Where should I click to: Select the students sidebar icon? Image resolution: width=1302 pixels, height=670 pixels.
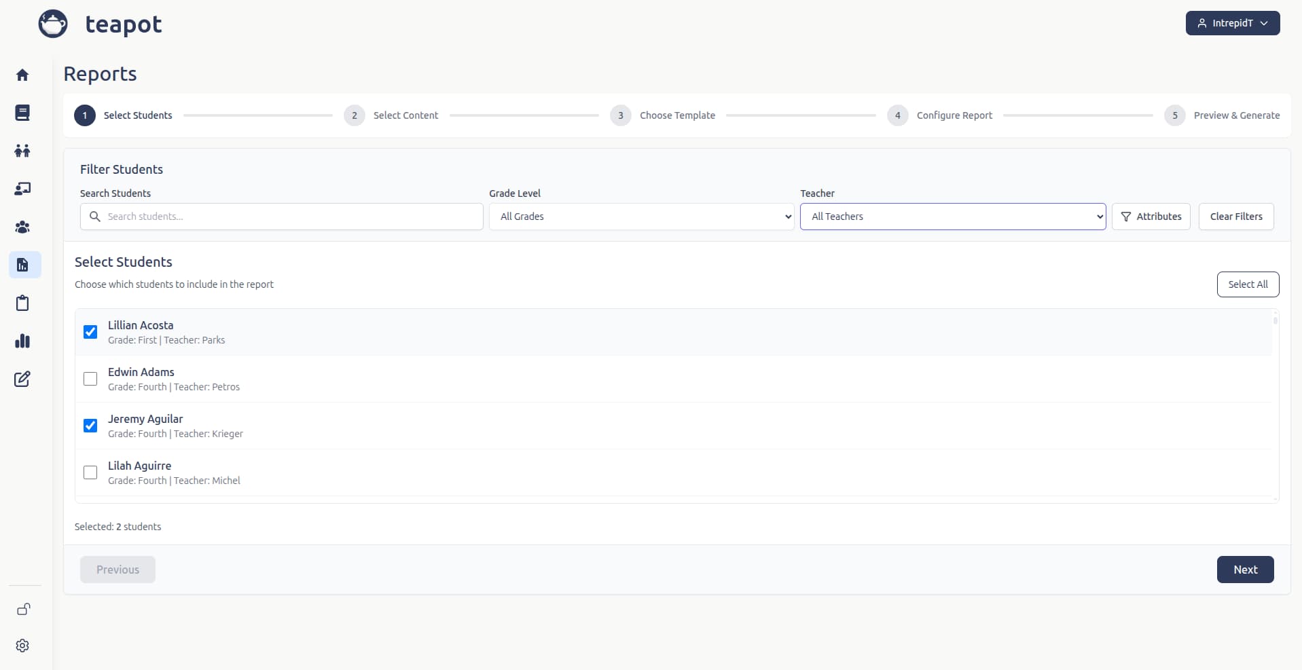coord(22,151)
